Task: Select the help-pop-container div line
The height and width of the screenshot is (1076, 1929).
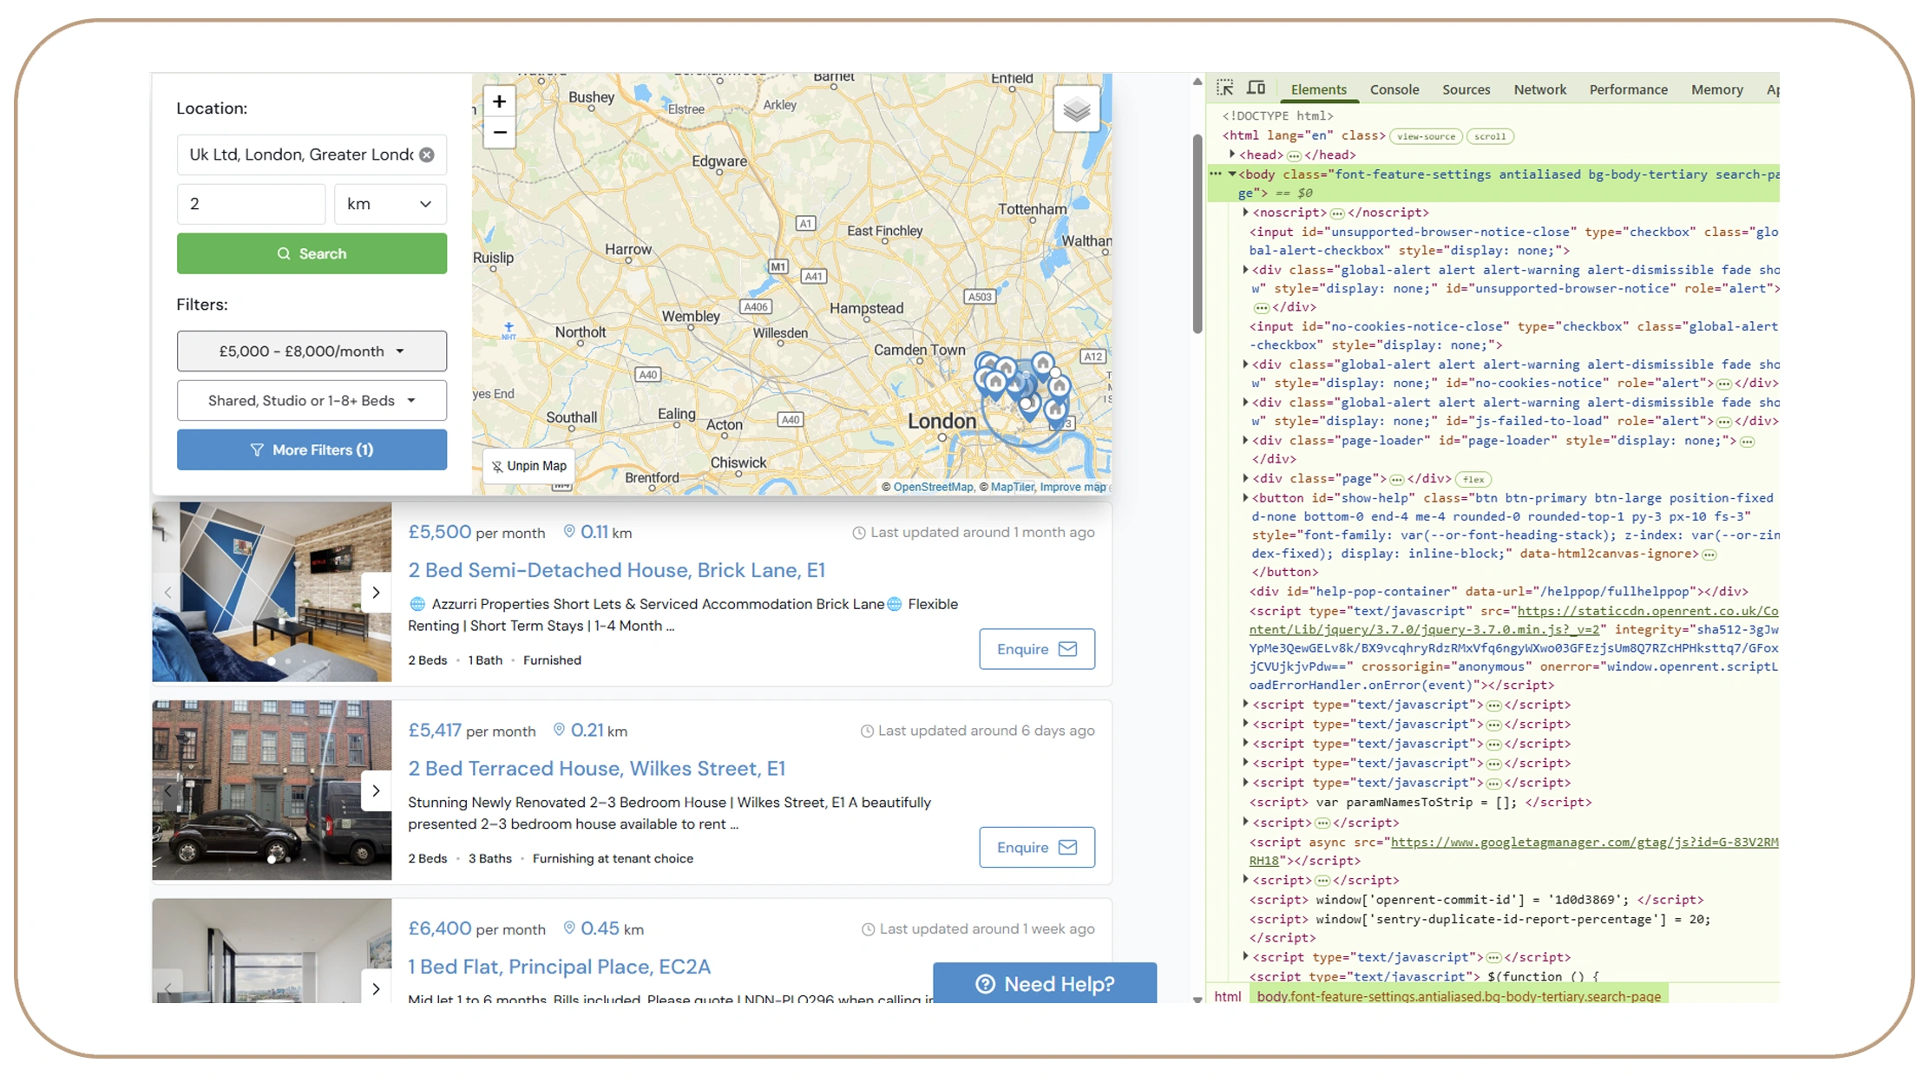Action: point(1499,591)
